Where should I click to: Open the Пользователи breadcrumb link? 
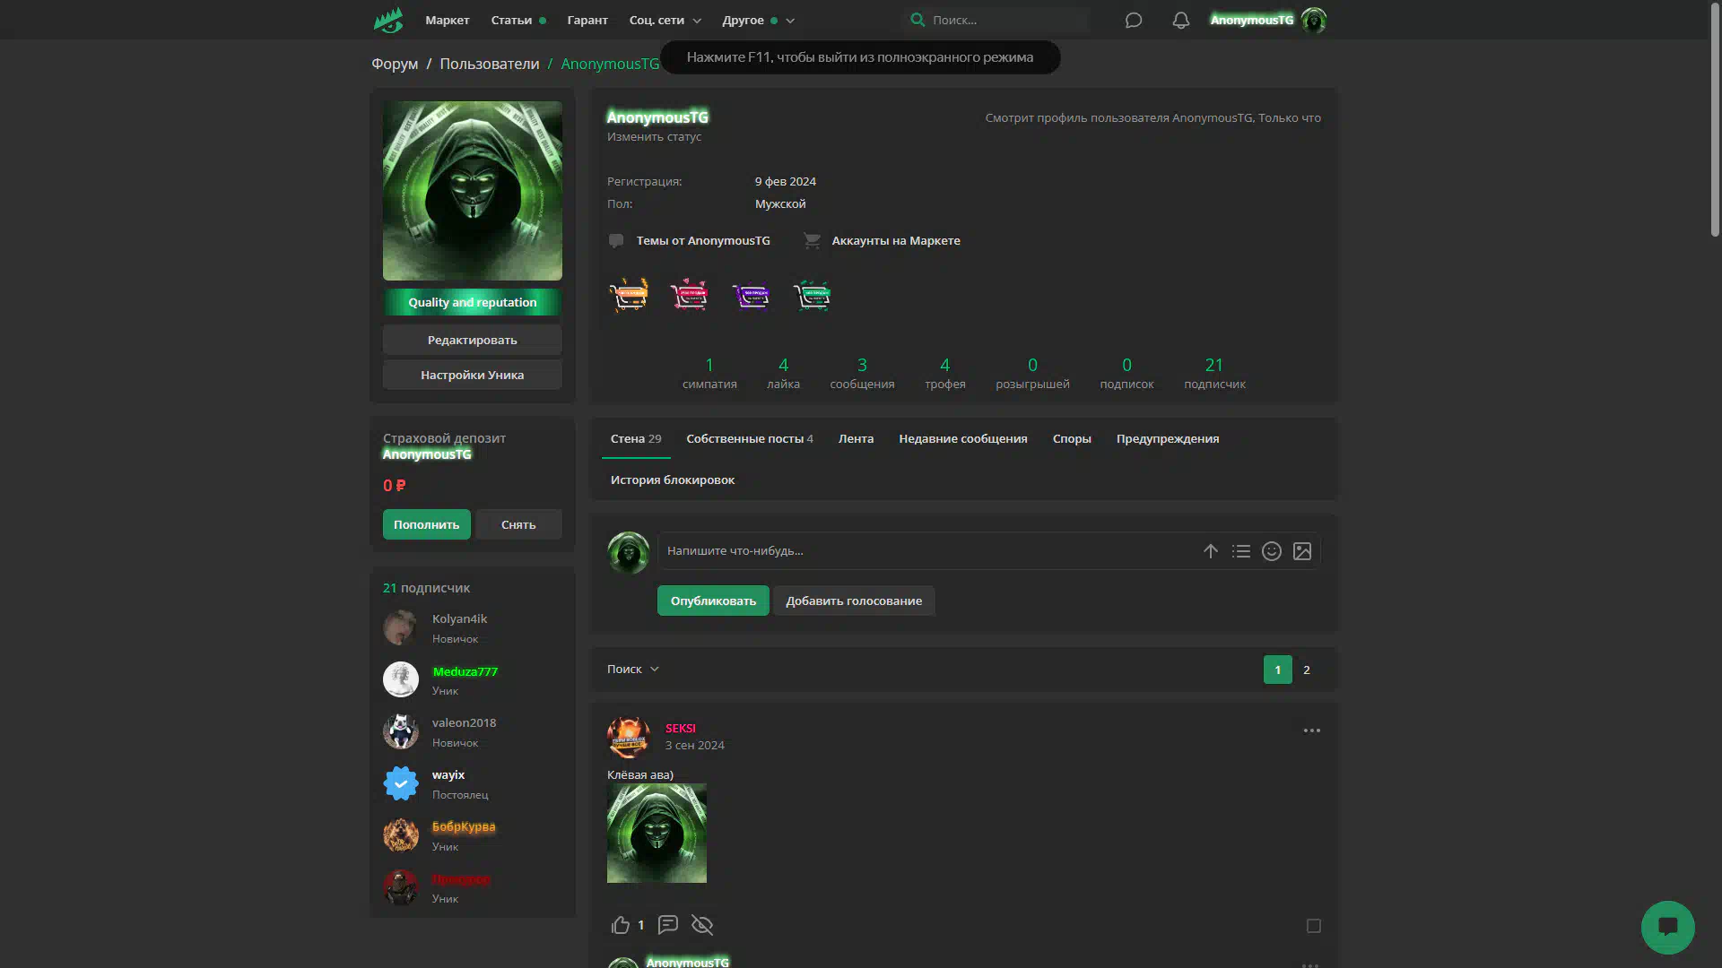pyautogui.click(x=490, y=64)
